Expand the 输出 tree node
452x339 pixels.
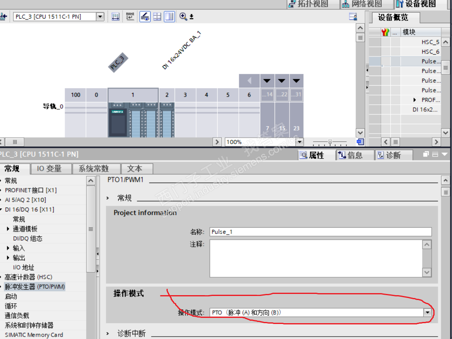click(x=8, y=258)
